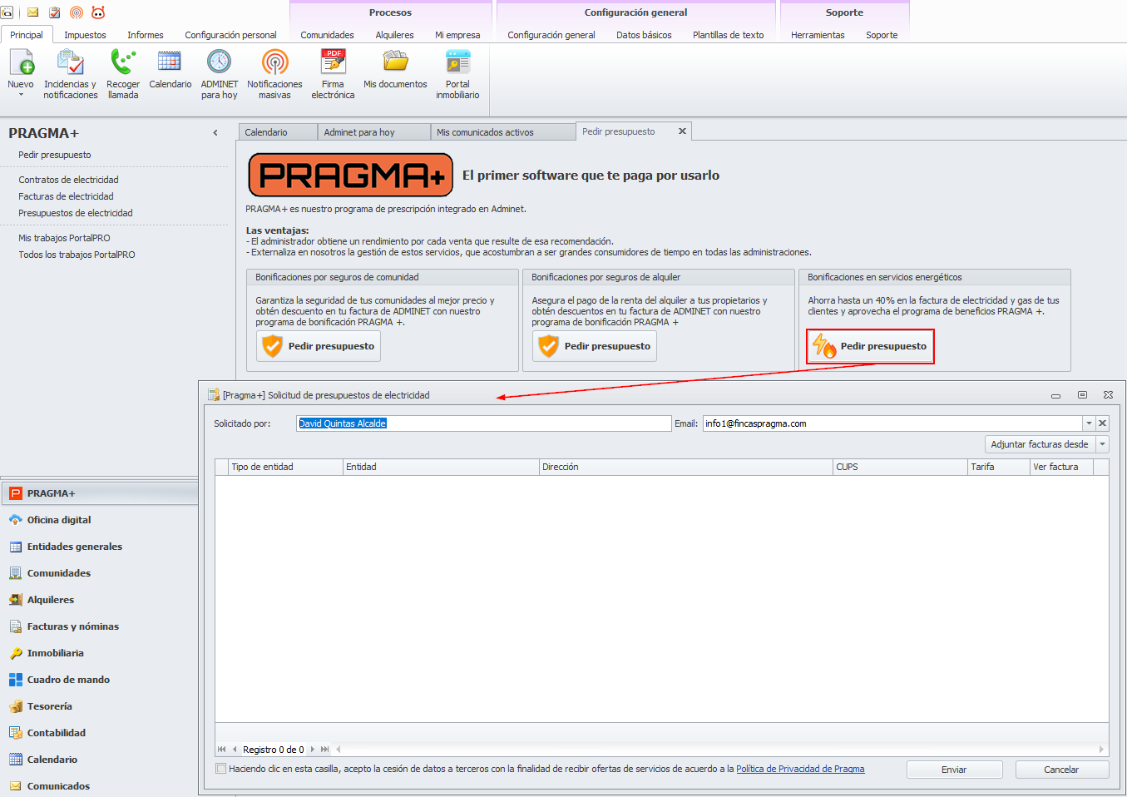1127x797 pixels.
Task: Click the Cancelar button
Action: pos(1061,770)
